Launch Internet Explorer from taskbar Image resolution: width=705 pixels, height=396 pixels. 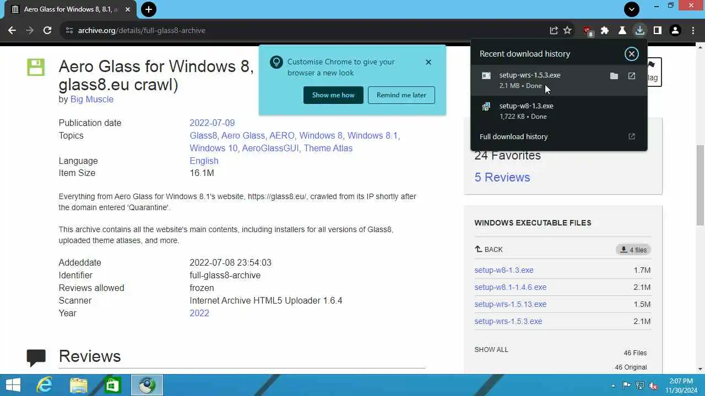tap(44, 385)
